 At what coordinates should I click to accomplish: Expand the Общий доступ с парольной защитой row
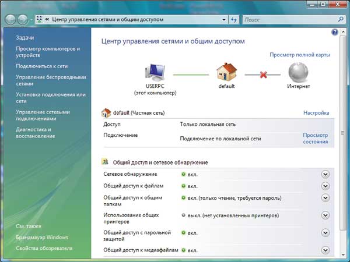tap(325, 233)
